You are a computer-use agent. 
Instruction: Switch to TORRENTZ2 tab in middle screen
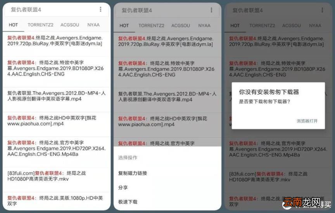point(151,26)
